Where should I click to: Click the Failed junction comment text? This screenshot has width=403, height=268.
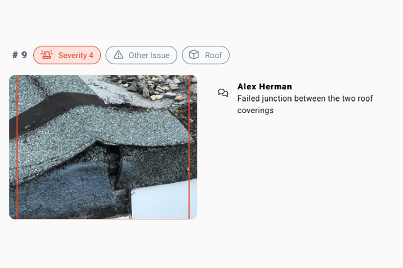[305, 104]
